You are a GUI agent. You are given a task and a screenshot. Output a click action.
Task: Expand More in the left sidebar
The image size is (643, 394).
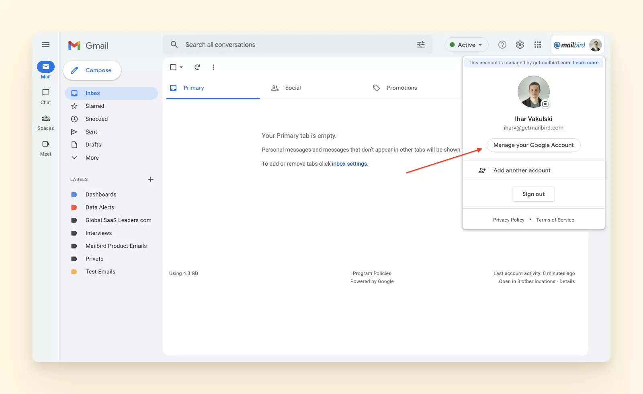92,158
